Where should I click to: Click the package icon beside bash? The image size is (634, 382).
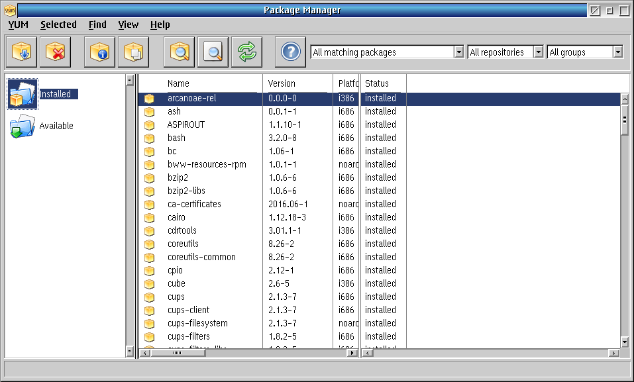150,138
